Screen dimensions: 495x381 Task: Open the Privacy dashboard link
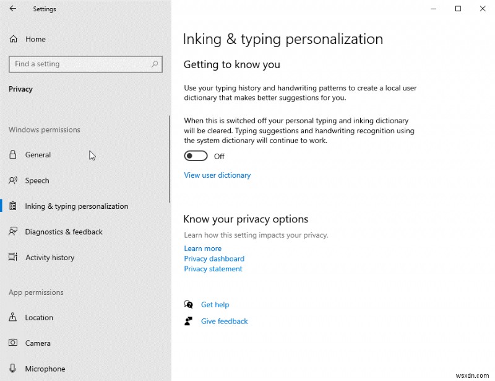[214, 258]
